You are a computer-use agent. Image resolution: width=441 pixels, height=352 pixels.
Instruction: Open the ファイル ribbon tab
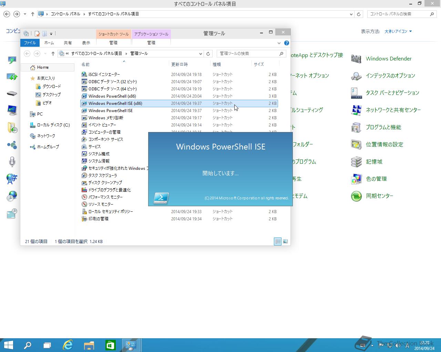pos(30,43)
